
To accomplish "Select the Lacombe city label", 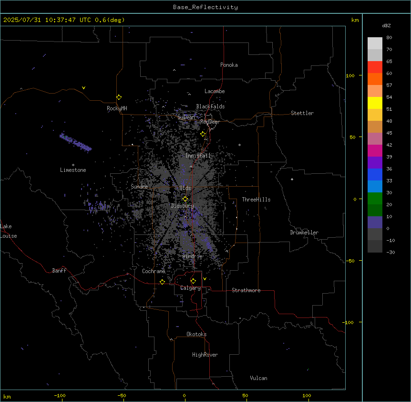I will (x=215, y=91).
